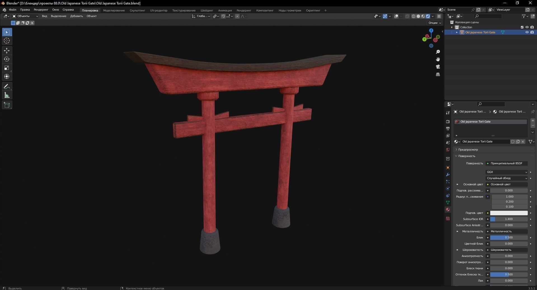Open the Edit (Правка) menu

tap(25, 10)
